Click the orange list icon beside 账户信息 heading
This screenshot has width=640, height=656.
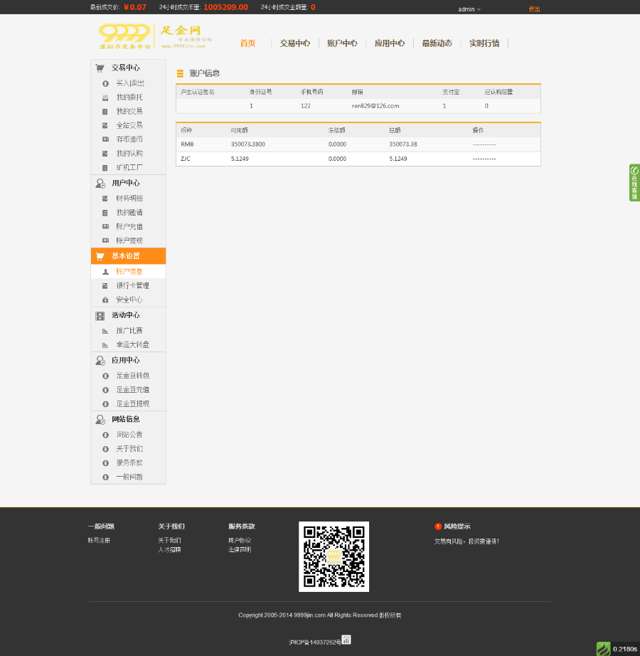180,73
